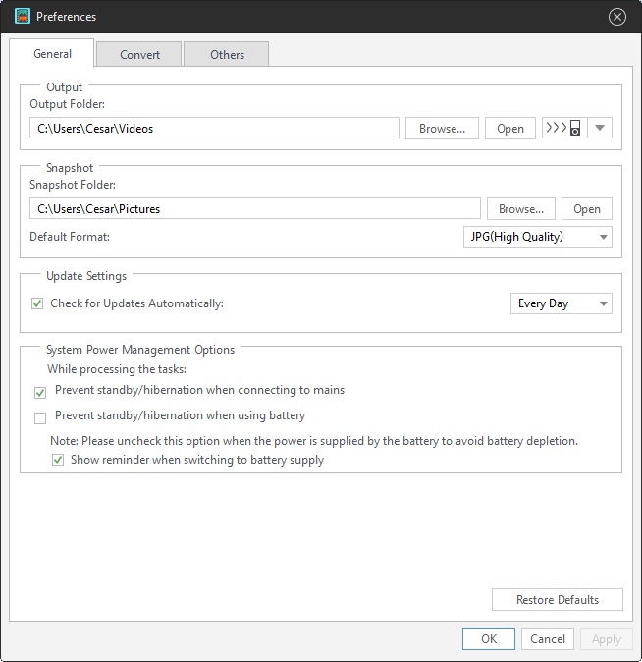The image size is (642, 662).
Task: Toggle Show reminder when switching to battery
Action: (x=58, y=460)
